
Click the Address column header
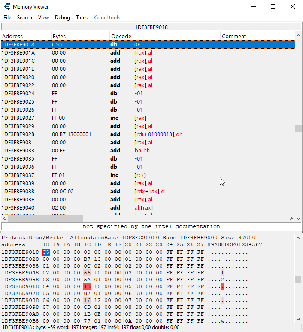(26, 36)
